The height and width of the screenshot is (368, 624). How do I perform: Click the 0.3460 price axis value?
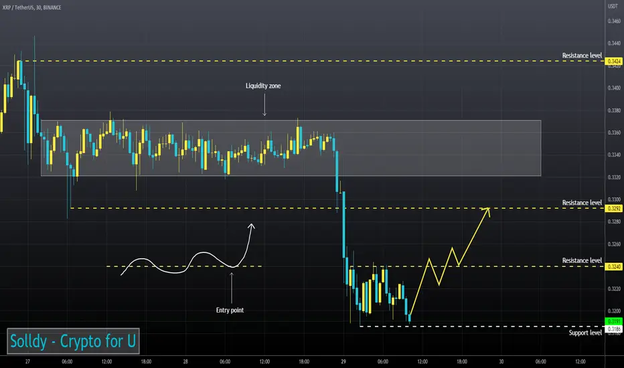pos(614,21)
